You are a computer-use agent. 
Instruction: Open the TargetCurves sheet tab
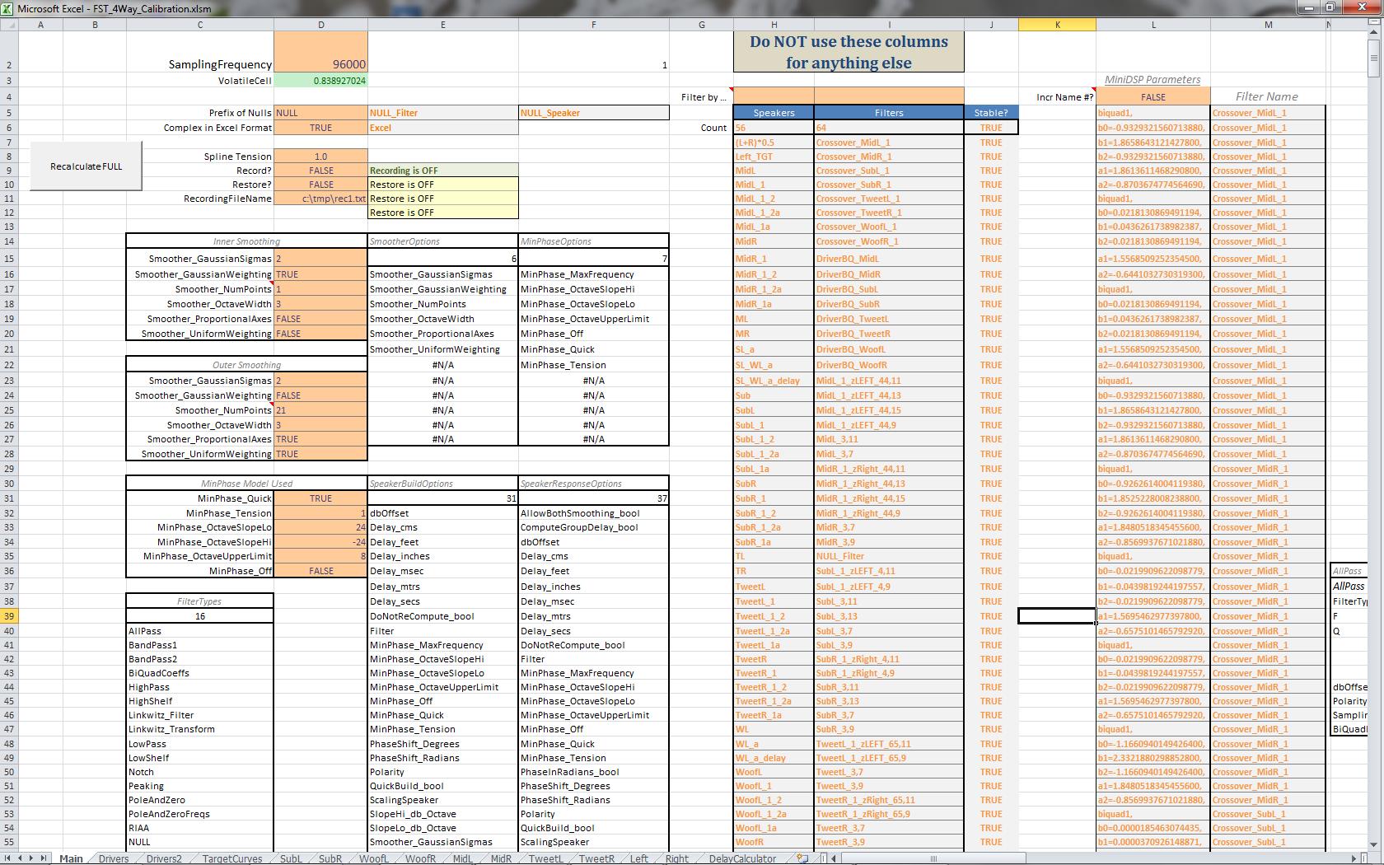(x=232, y=858)
